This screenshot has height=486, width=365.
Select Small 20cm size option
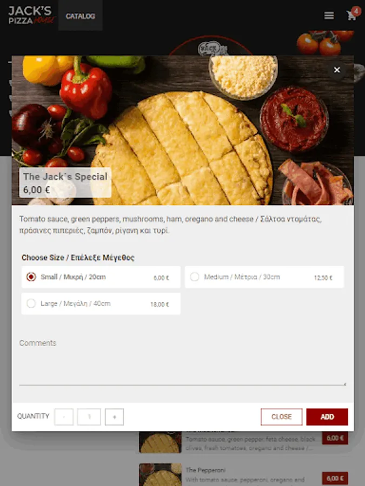pos(101,277)
